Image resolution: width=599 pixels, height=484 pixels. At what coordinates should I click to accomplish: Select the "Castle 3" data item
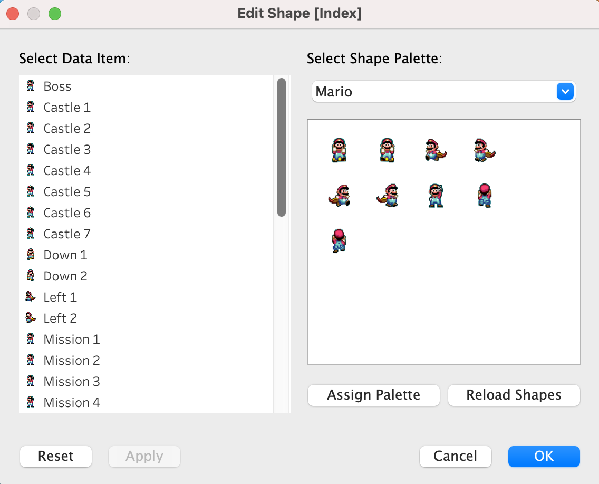point(67,149)
